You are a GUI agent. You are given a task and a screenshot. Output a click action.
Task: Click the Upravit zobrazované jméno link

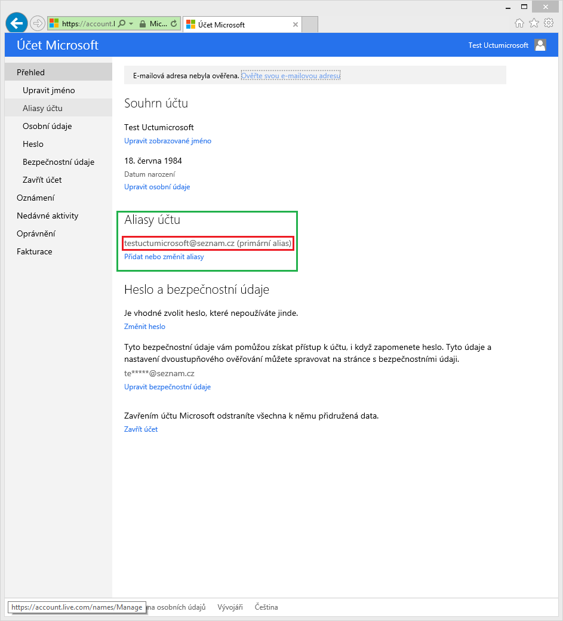tap(167, 141)
